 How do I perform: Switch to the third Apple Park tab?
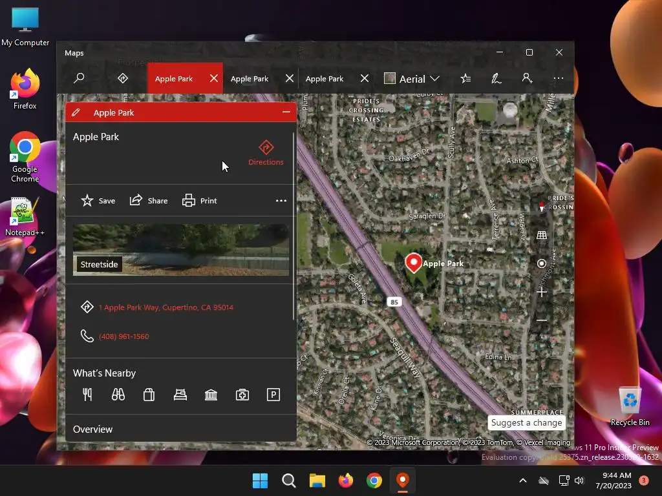pyautogui.click(x=325, y=78)
